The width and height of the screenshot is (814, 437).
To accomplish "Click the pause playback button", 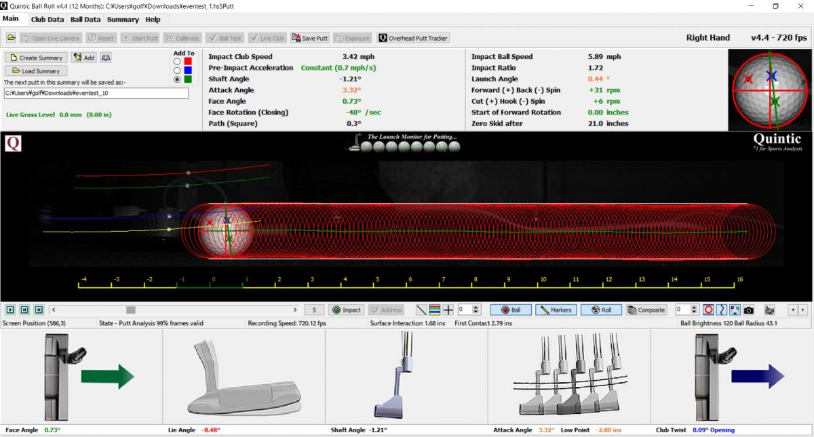I will [25, 310].
